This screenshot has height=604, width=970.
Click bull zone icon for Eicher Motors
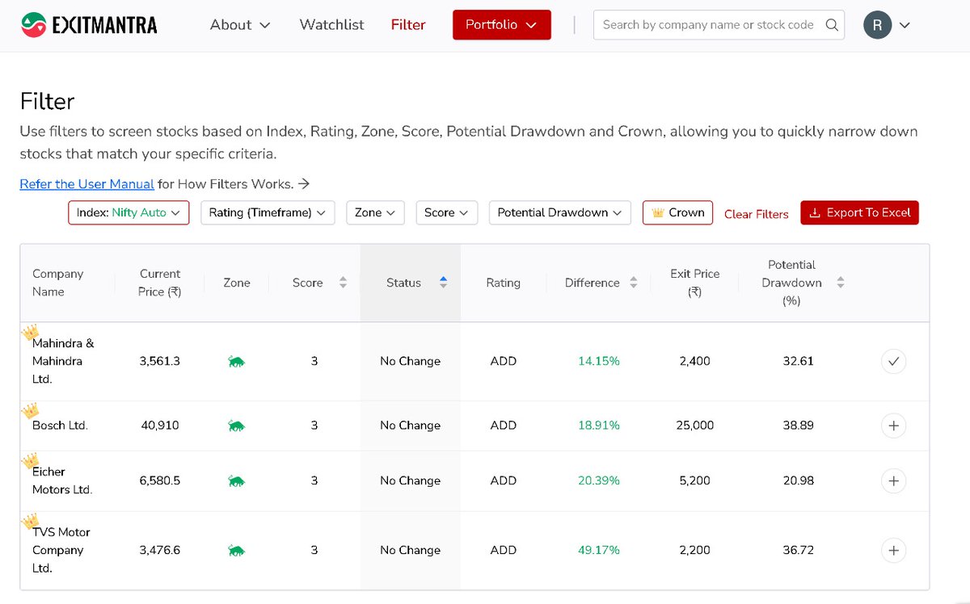tap(236, 481)
